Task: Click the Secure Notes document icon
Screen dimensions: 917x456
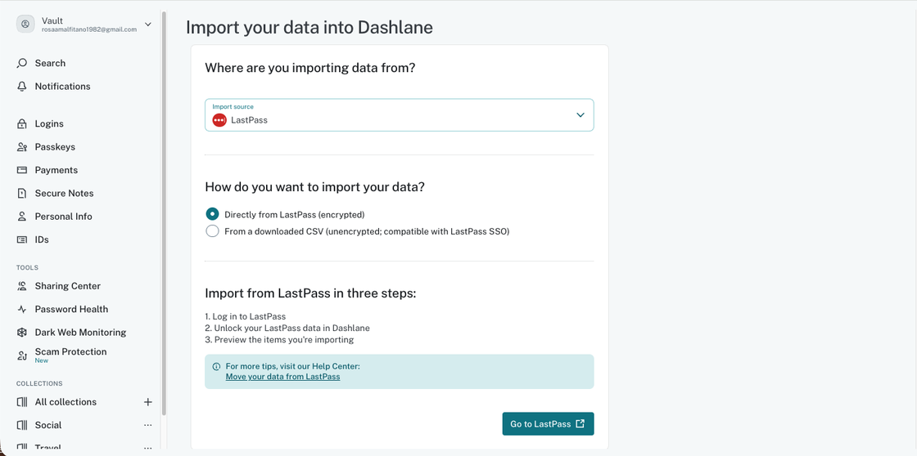Action: 22,193
